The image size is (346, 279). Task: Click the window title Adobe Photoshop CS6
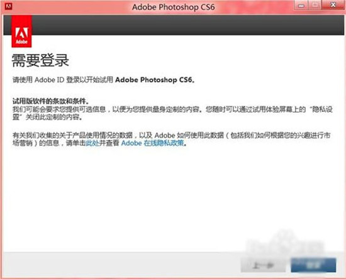click(173, 7)
